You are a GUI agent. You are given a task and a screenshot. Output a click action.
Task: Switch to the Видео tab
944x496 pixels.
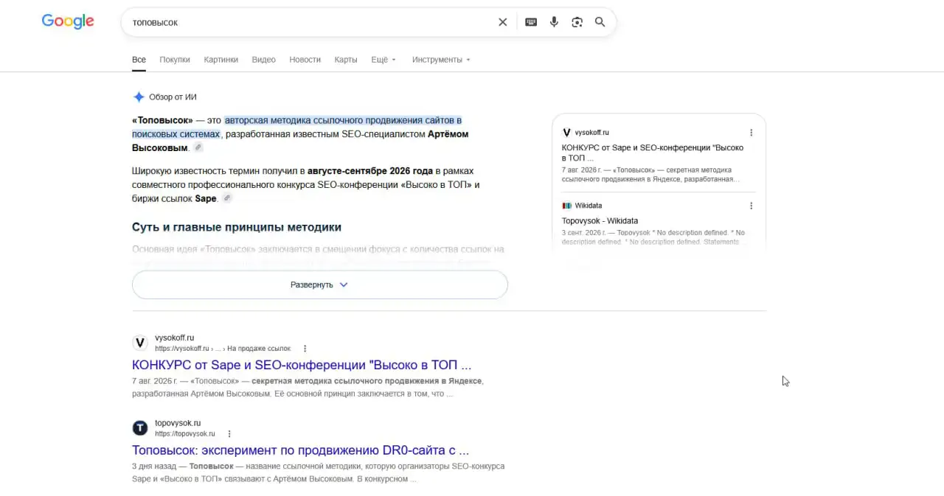[263, 60]
